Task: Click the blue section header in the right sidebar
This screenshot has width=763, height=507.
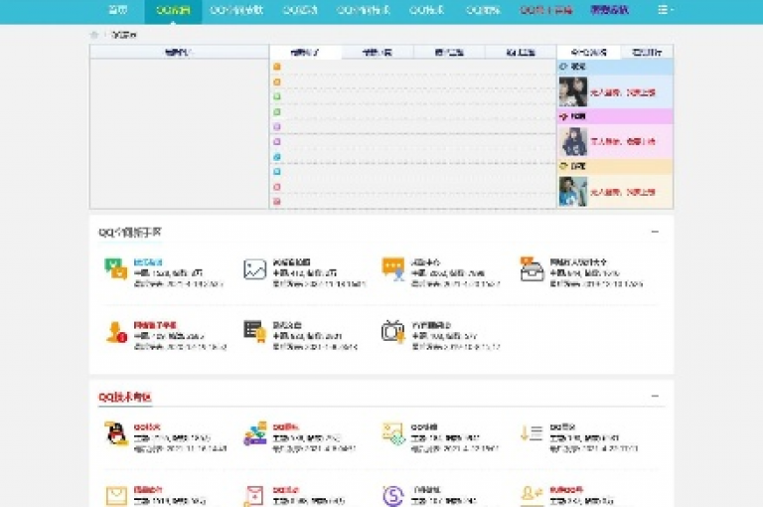Action: 615,67
